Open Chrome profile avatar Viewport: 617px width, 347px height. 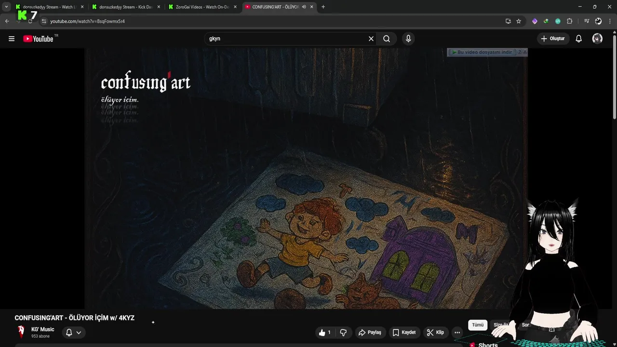point(598,21)
